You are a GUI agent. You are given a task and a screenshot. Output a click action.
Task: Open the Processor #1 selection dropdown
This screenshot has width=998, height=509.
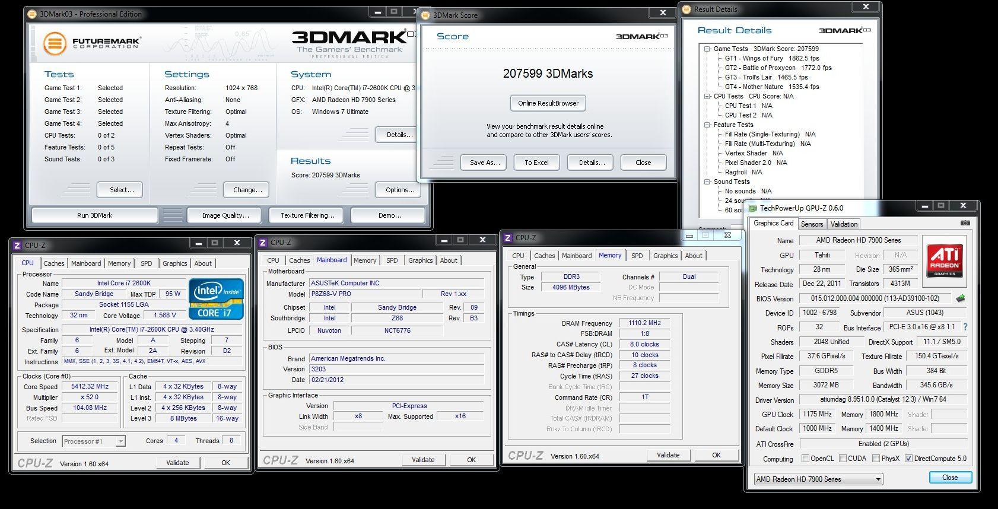[94, 441]
